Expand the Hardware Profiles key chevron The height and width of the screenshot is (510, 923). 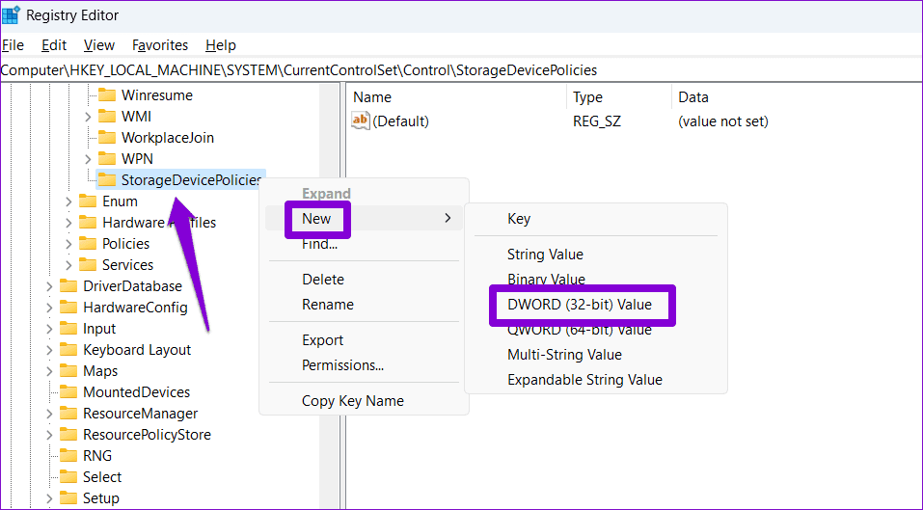click(68, 223)
